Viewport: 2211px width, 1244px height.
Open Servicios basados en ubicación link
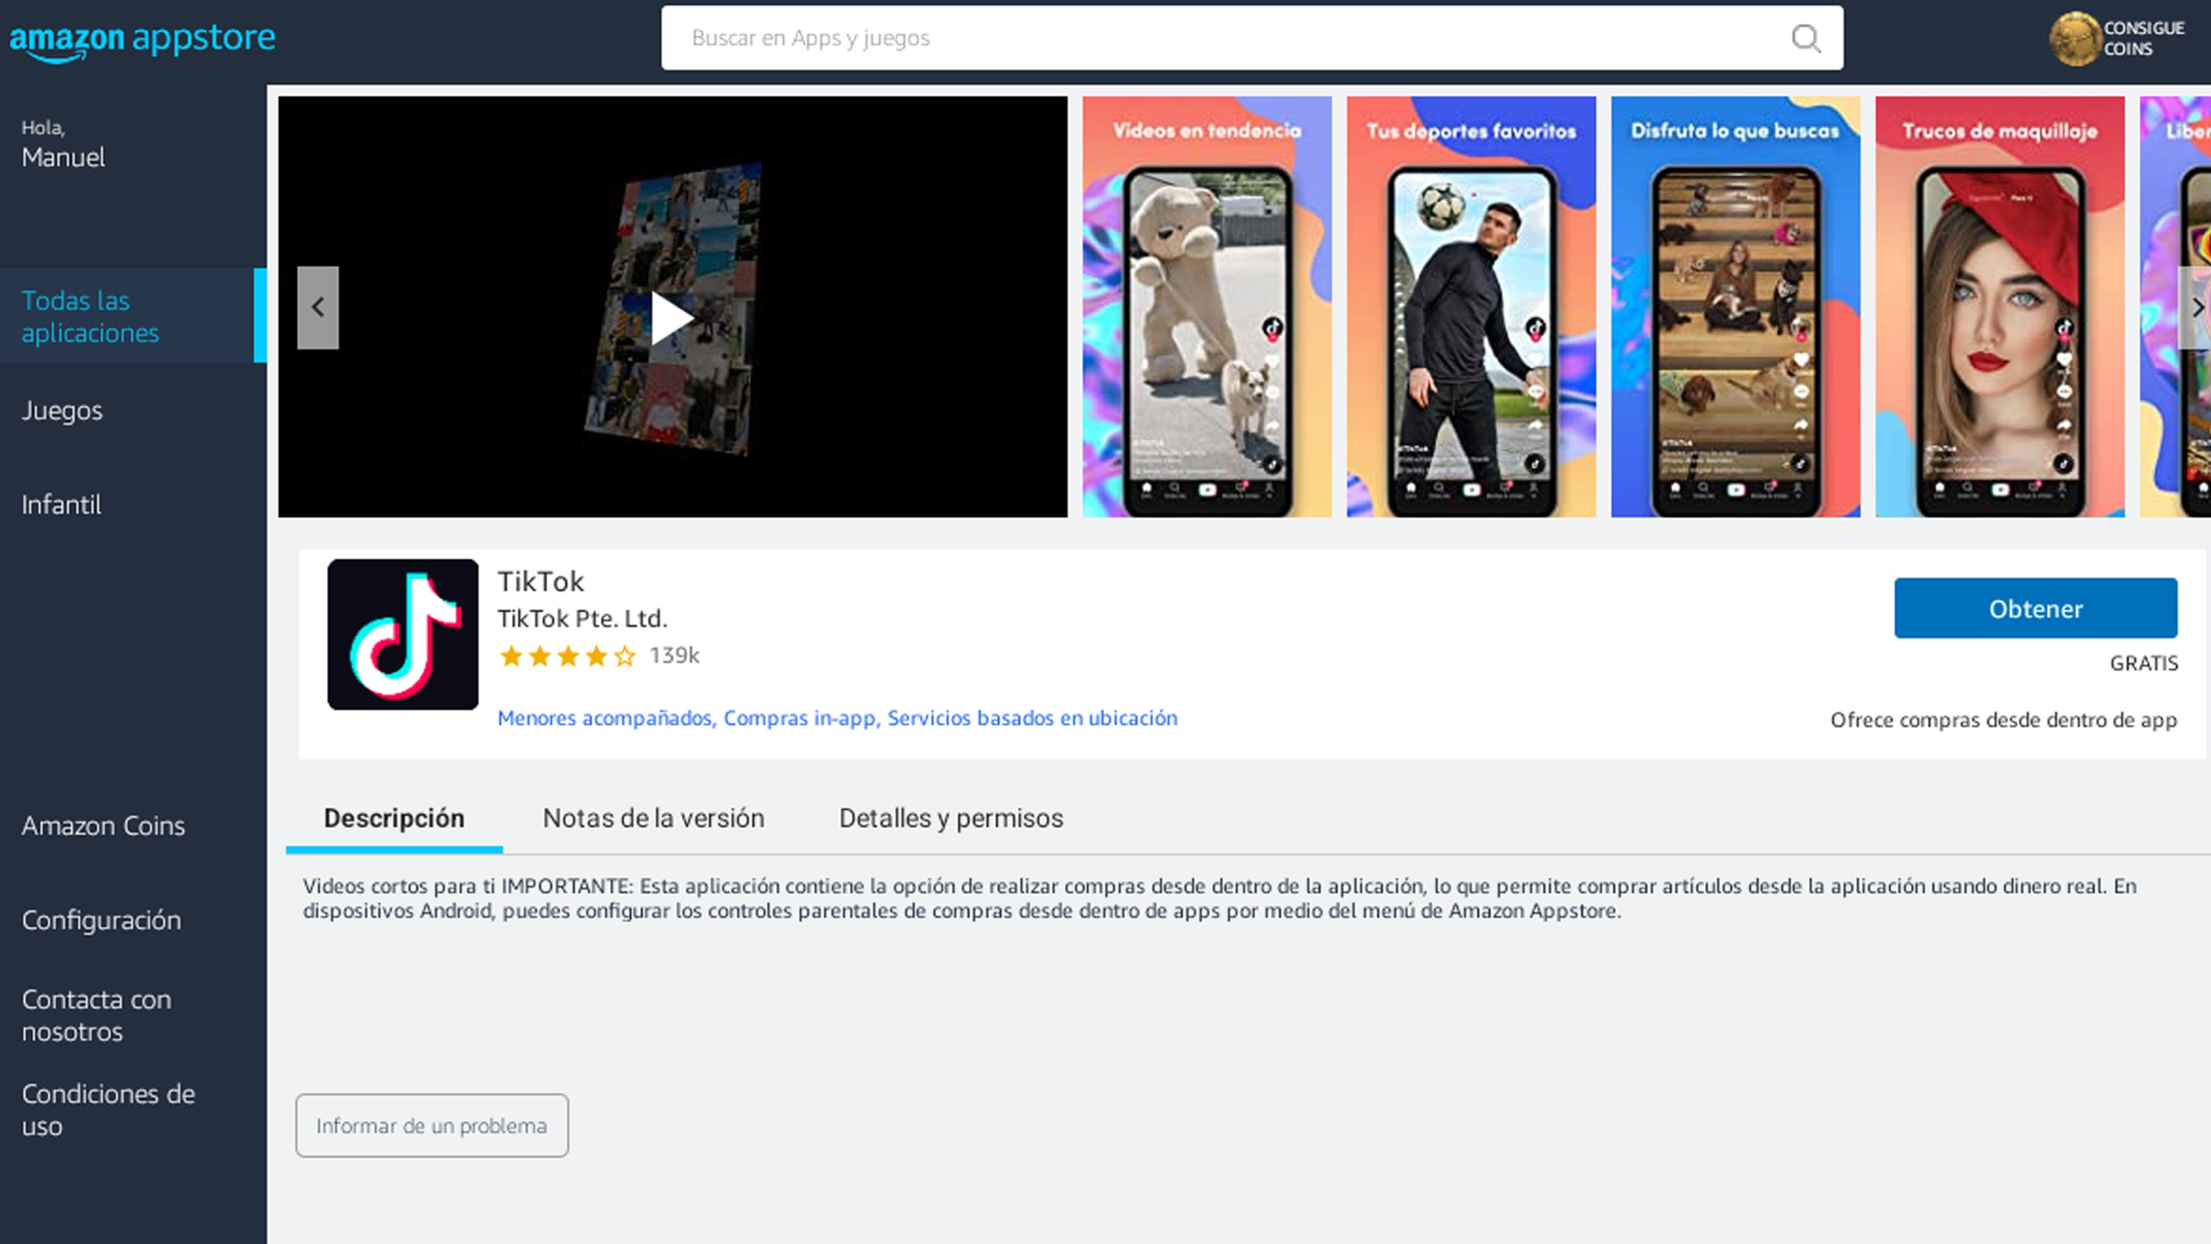tap(1032, 718)
